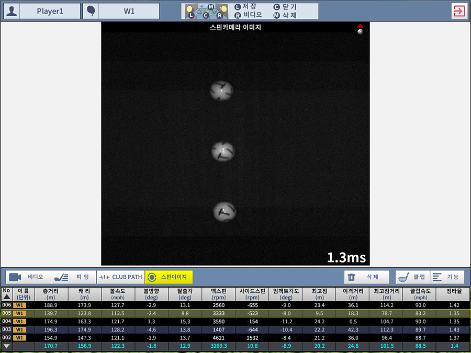Click the Player1 name field
The image size is (471, 353).
[x=50, y=11]
